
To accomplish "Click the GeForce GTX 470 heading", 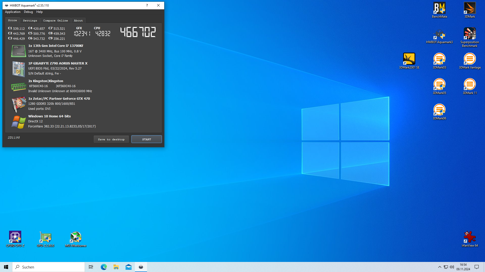I will 59,99.
